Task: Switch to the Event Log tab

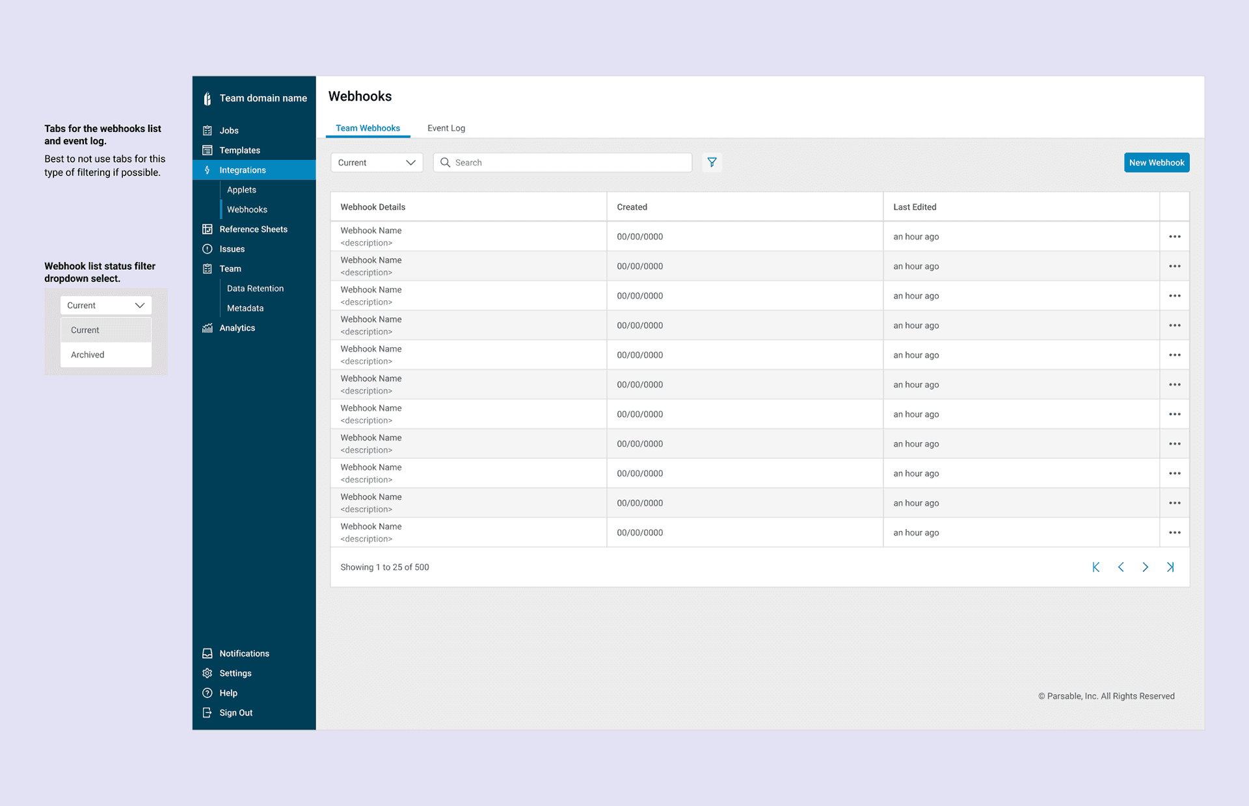Action: 446,128
